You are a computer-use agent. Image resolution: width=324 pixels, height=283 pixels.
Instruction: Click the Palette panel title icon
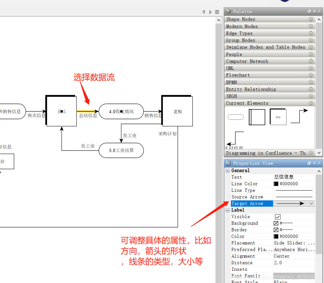pyautogui.click(x=228, y=11)
